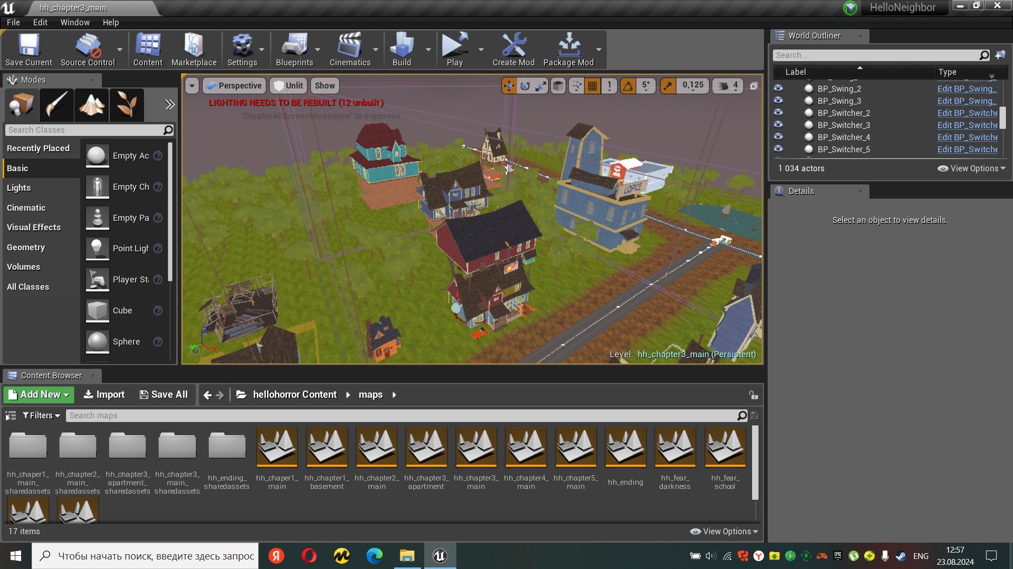Open the Settings toolbar icon
1013x569 pixels.
[x=242, y=50]
